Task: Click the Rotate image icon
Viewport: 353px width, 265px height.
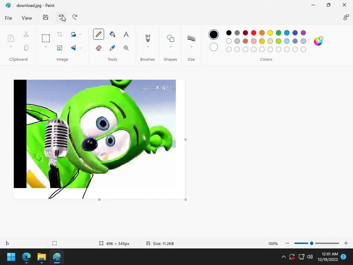Action: pyautogui.click(x=73, y=34)
